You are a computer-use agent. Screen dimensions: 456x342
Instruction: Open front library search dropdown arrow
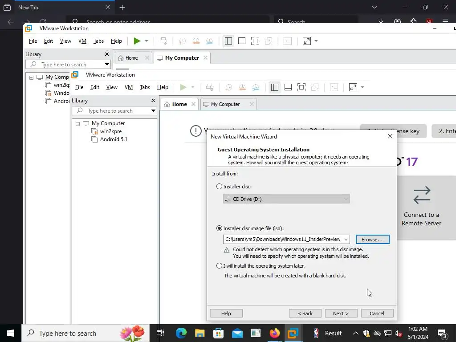(x=153, y=111)
